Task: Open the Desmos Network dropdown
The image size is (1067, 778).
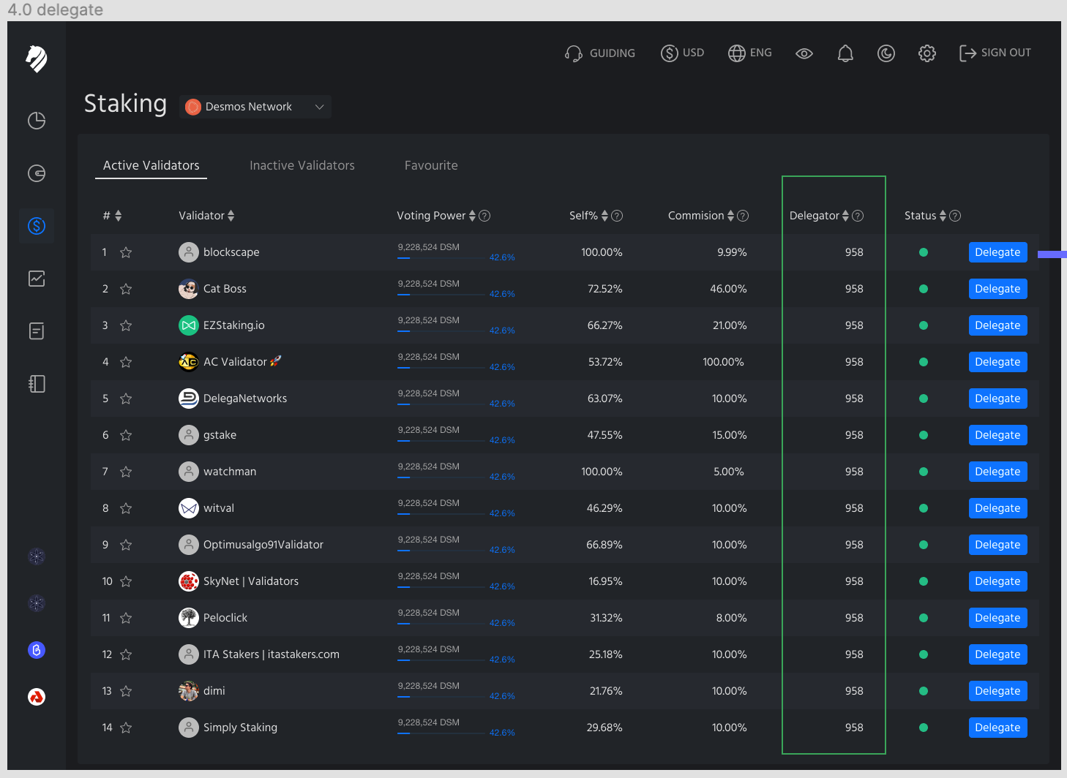Action: [255, 107]
